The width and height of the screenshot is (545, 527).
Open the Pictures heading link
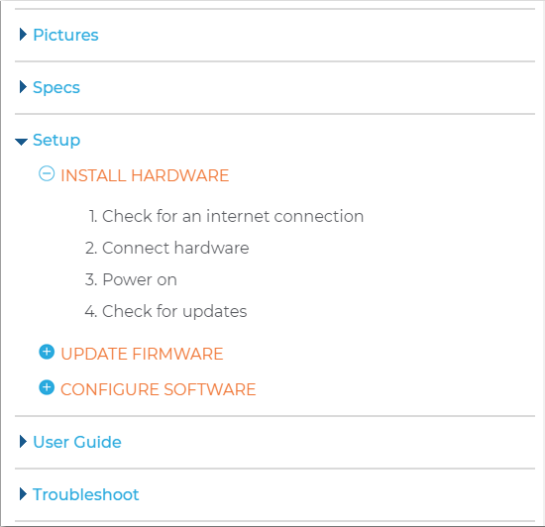65,35
